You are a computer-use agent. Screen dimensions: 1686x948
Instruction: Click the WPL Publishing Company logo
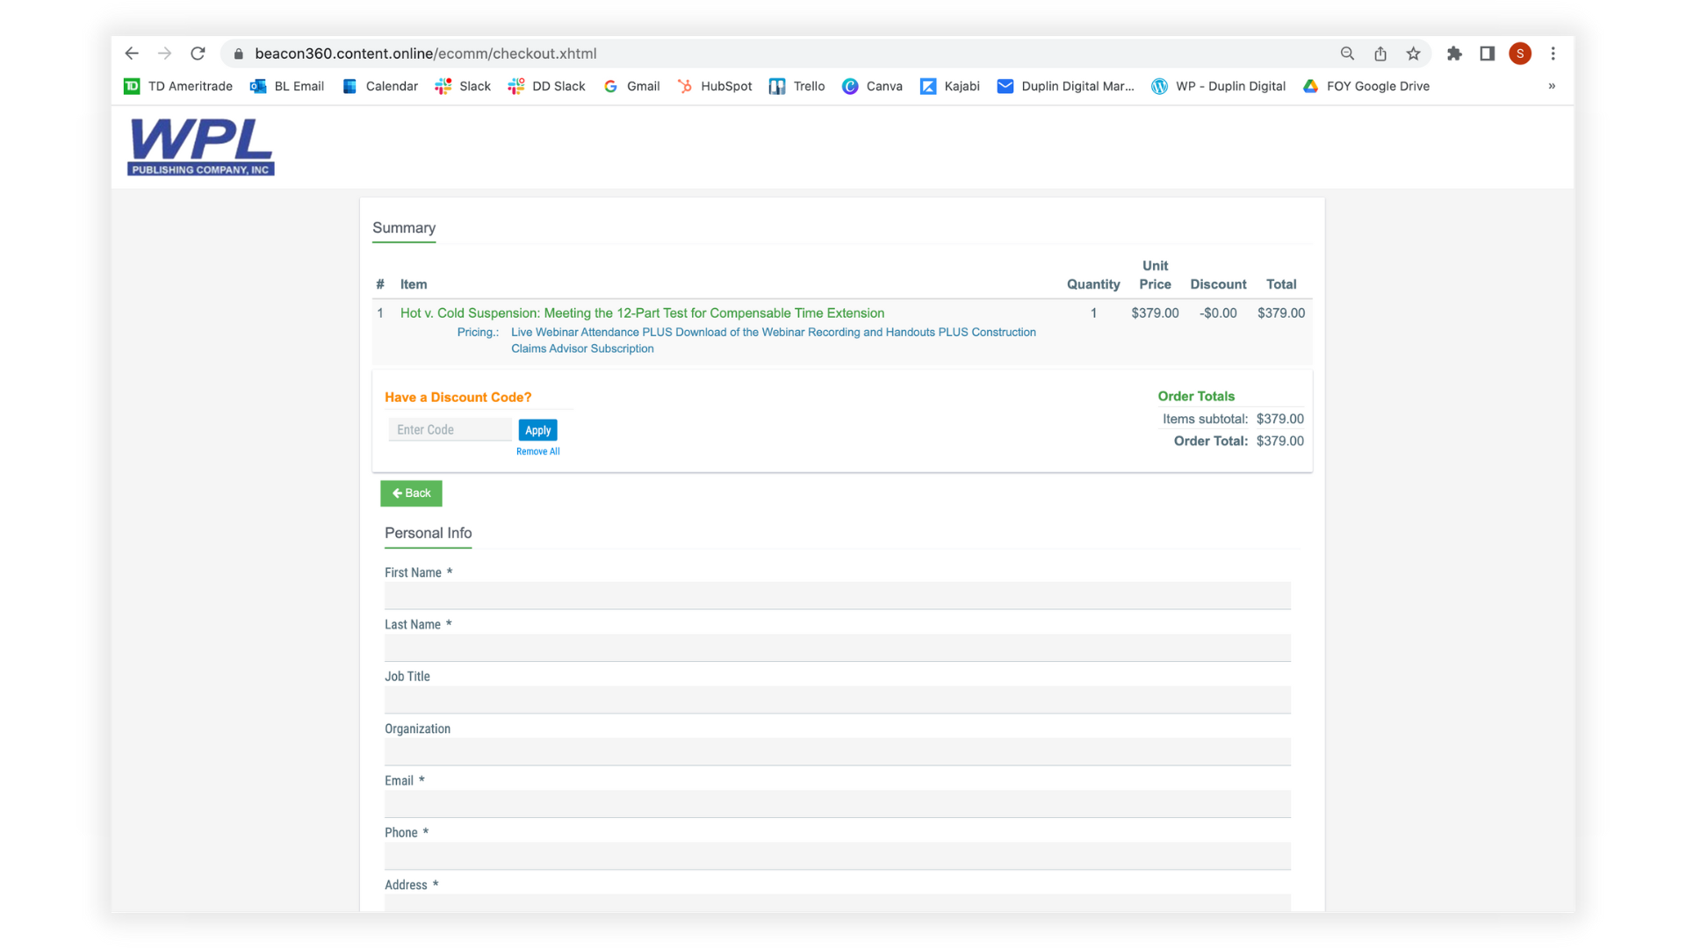200,147
